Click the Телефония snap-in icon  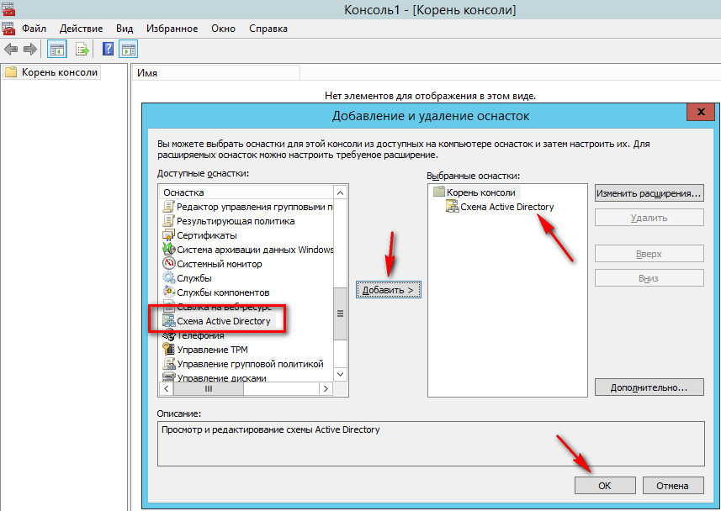(169, 335)
